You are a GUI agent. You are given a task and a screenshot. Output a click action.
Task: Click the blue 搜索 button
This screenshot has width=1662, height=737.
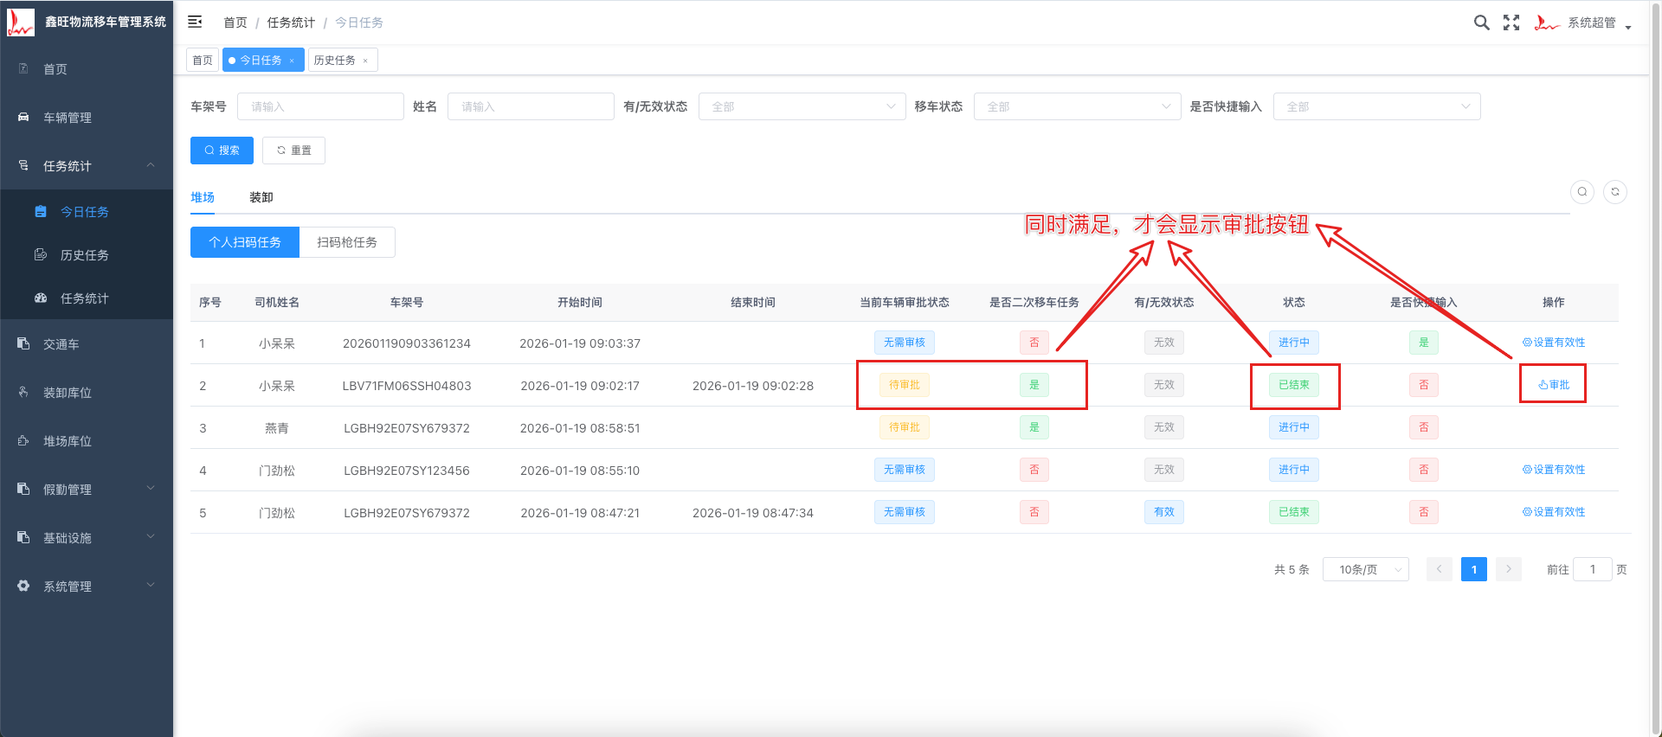(x=222, y=151)
